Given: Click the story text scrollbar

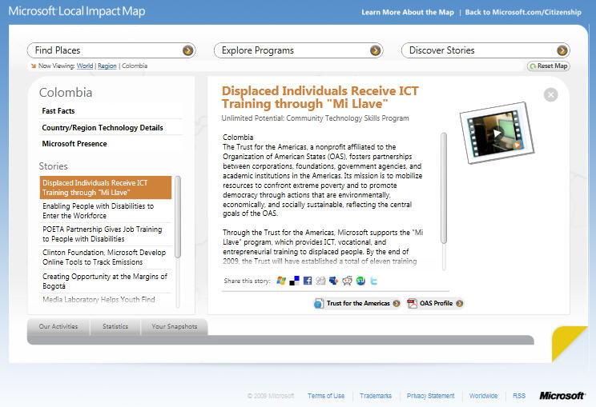Looking at the screenshot, I should click(x=444, y=188).
